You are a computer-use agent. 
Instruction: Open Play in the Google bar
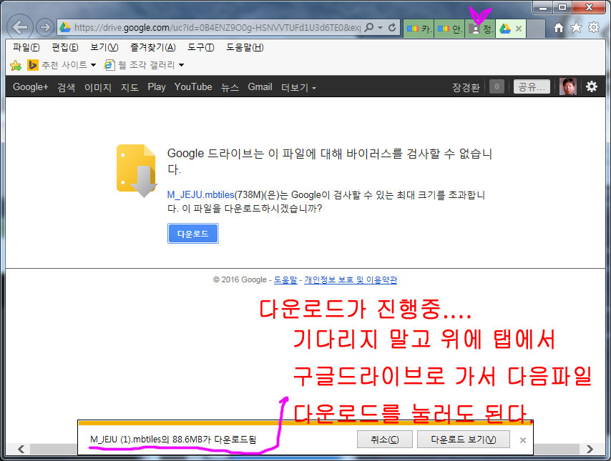[157, 86]
